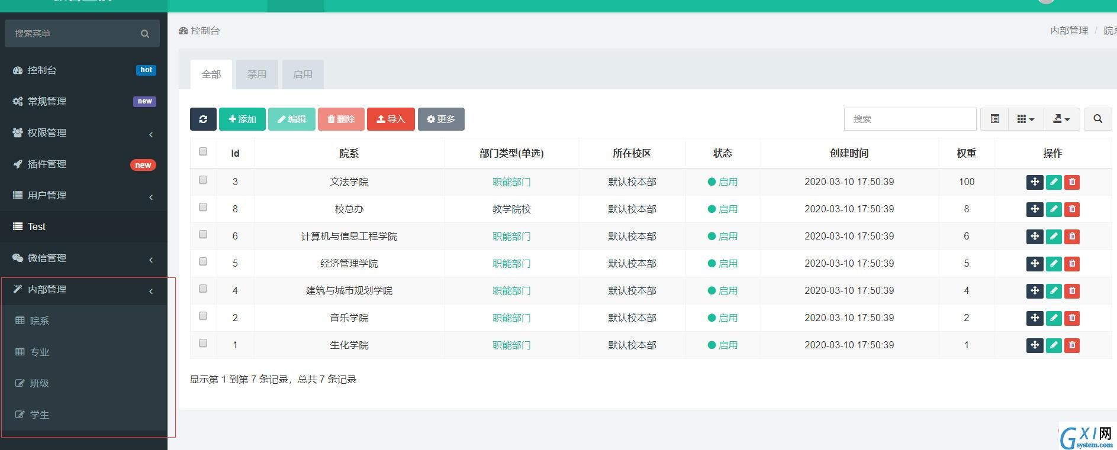
Task: Edit the 计算机与信息工程学院 row
Action: 1054,237
